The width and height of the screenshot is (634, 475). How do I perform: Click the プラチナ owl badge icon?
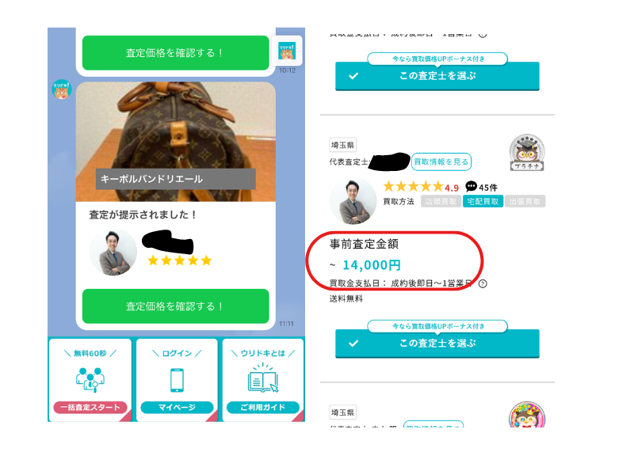(527, 153)
